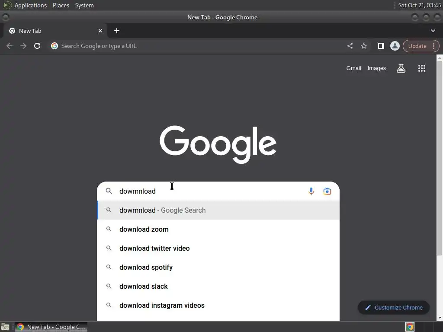
Task: Click the Chrome taskbar window button
Action: point(51,327)
